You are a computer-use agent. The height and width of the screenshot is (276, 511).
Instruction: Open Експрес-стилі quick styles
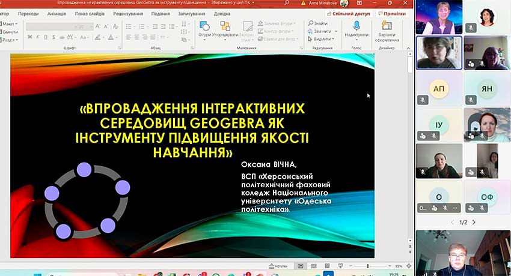tap(247, 31)
